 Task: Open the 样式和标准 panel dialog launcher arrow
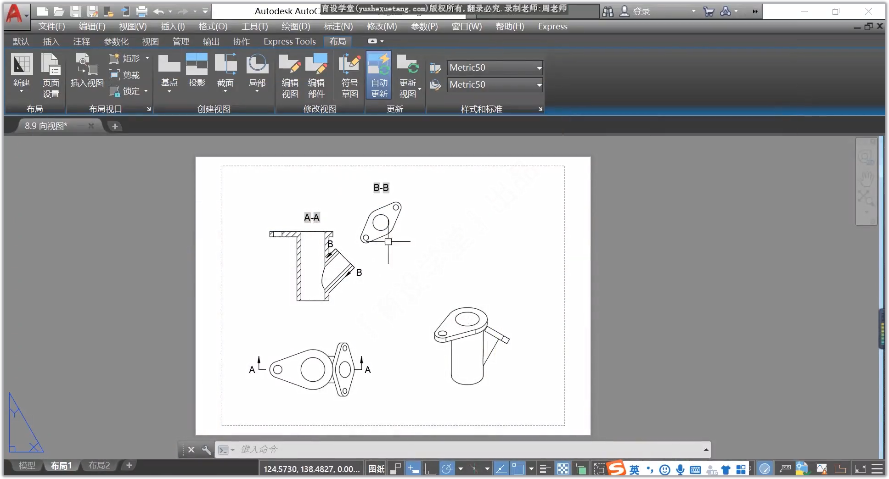pos(540,109)
